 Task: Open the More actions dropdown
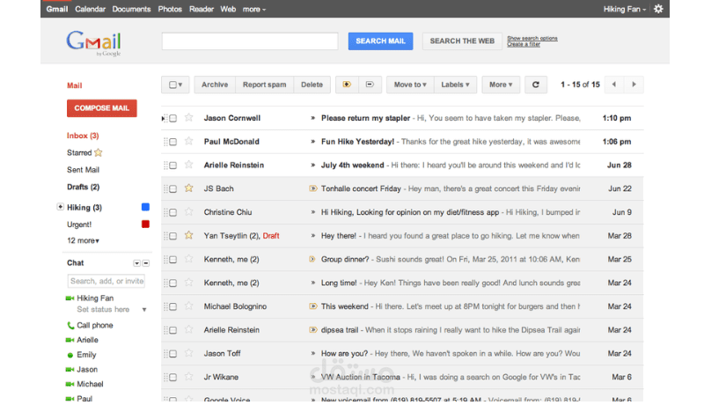(501, 85)
